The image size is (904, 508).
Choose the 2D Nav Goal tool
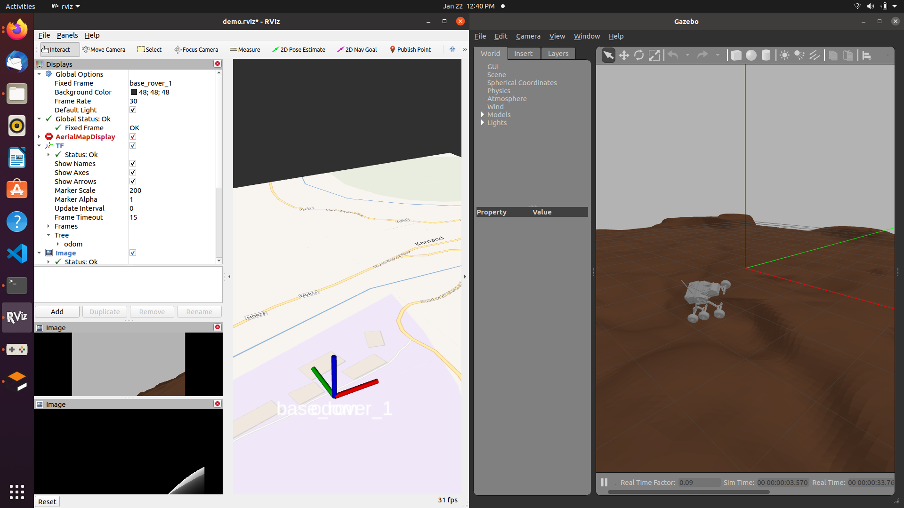pyautogui.click(x=357, y=50)
